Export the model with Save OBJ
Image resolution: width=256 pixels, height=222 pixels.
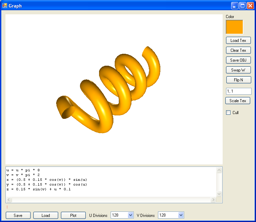(238, 60)
